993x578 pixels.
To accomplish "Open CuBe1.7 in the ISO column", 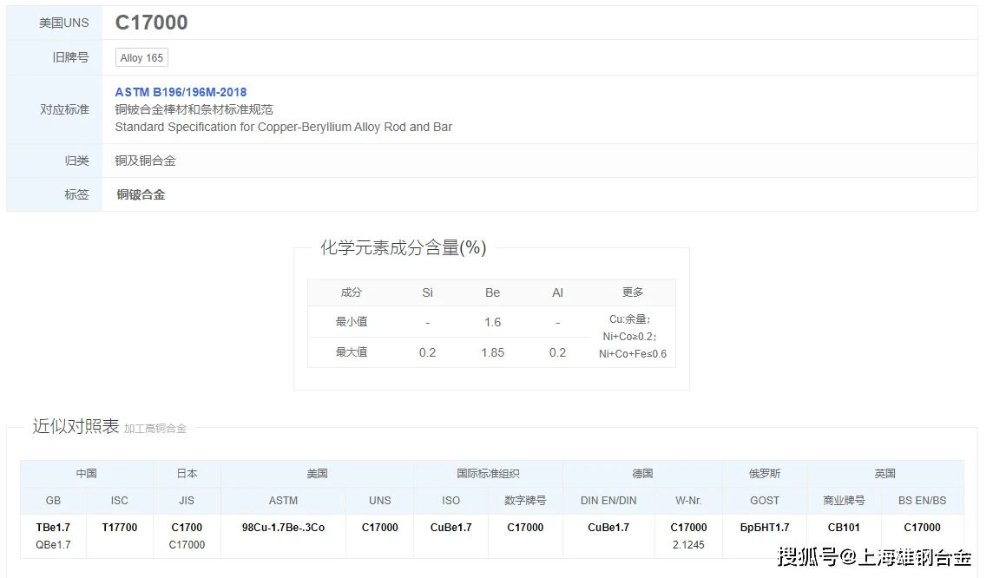I will 450,527.
